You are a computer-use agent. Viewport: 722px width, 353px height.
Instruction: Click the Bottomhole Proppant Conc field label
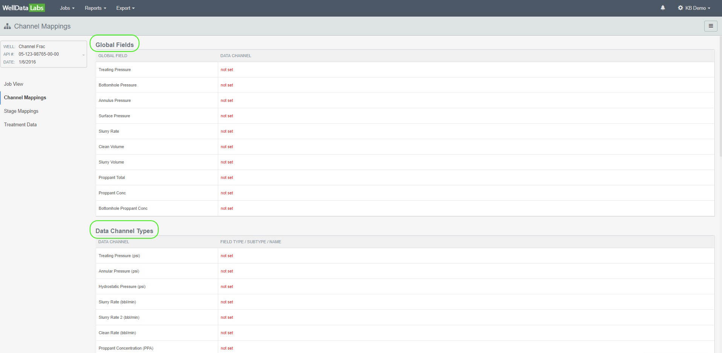click(123, 208)
